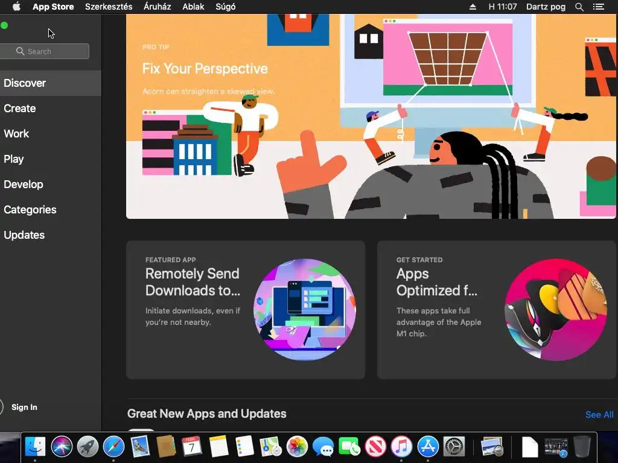Open Preview icon in Dock

click(x=492, y=447)
